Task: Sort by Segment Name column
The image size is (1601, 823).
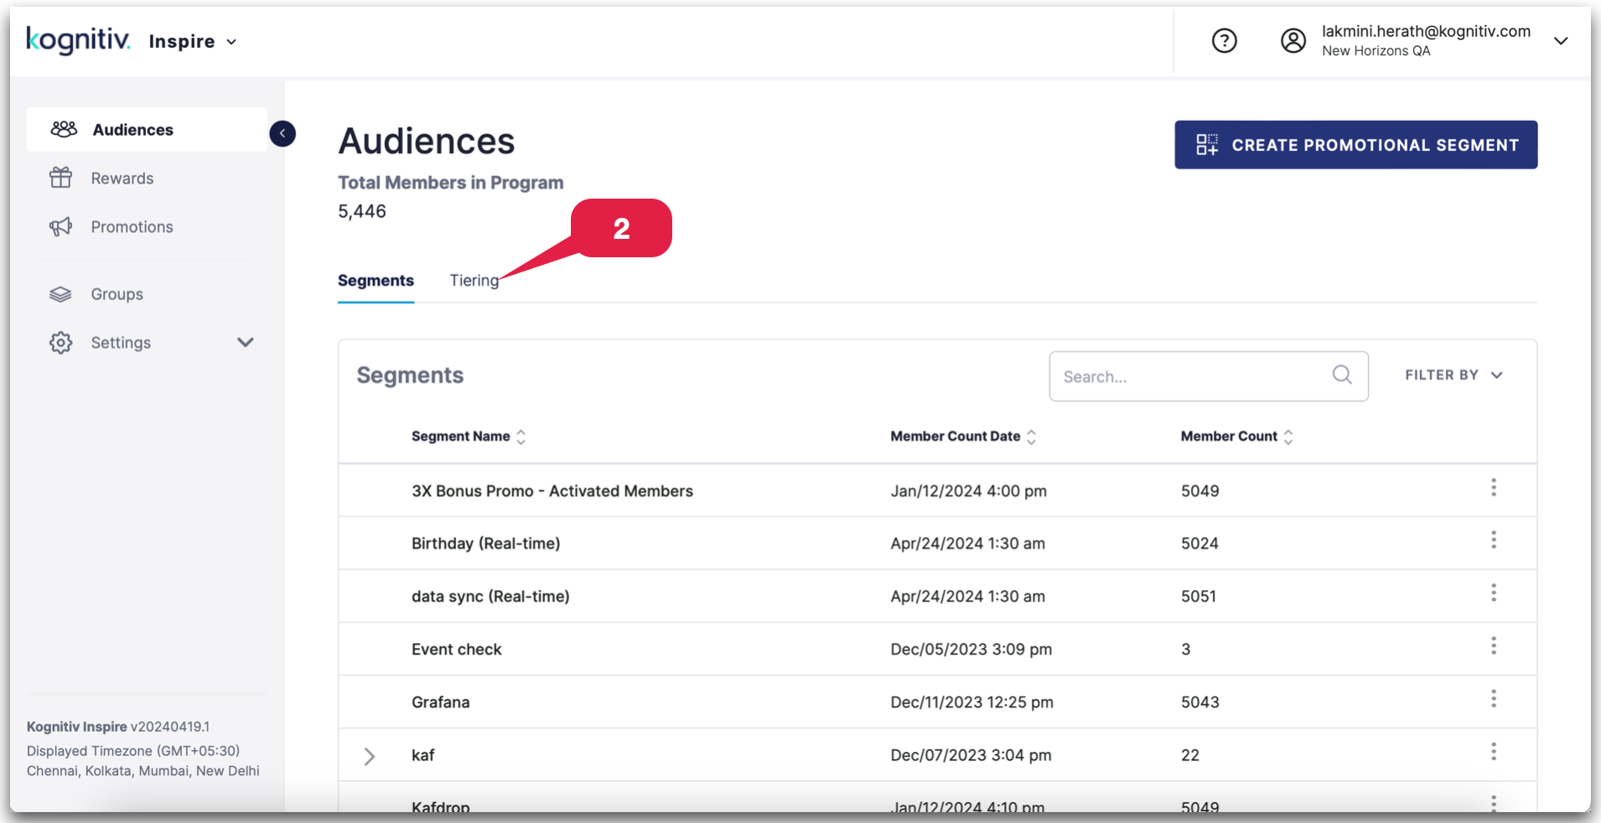Action: [468, 436]
